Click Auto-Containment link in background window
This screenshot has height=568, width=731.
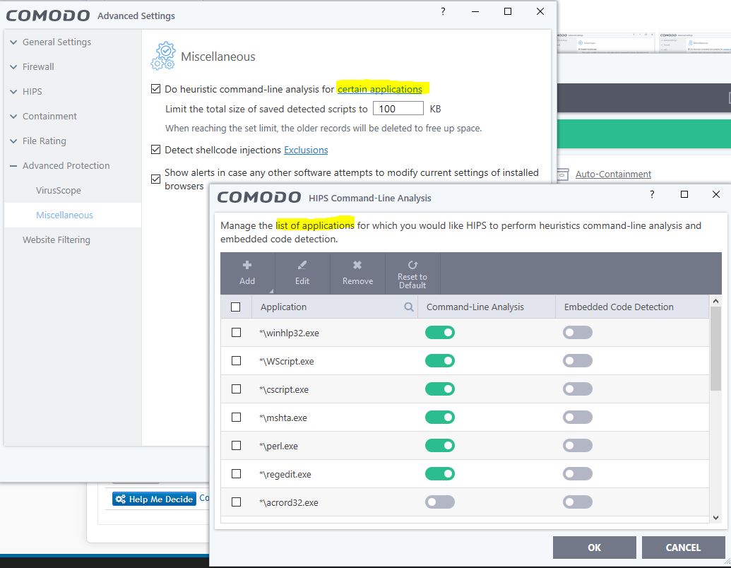(613, 174)
